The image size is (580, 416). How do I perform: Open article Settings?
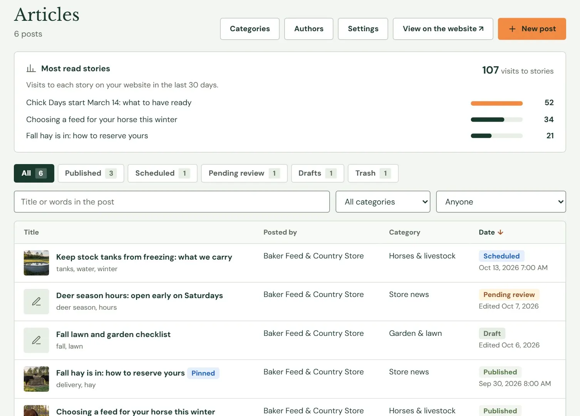click(363, 29)
